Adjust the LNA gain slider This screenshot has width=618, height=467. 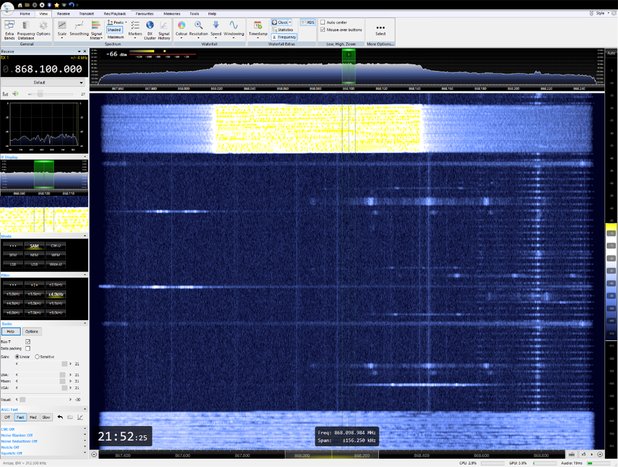coord(62,375)
